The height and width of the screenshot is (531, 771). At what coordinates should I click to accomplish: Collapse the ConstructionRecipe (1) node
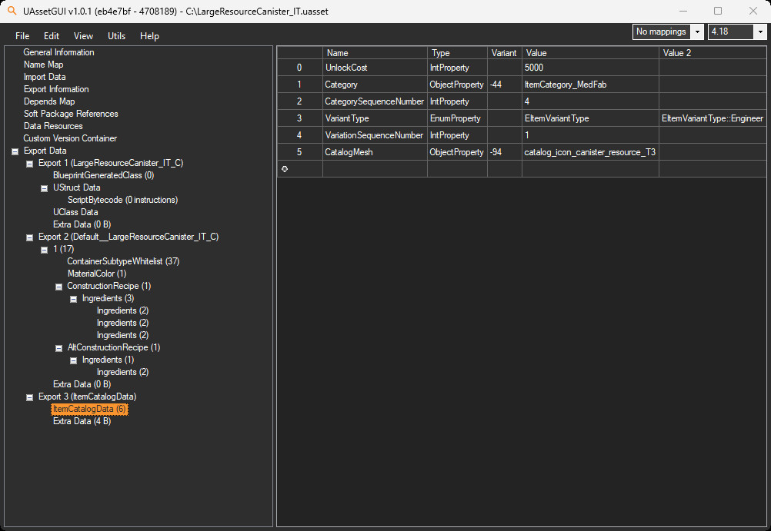click(x=58, y=287)
